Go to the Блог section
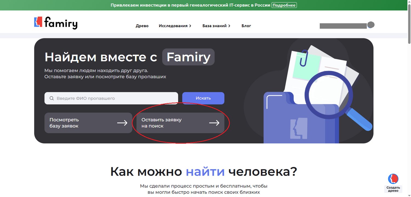The height and width of the screenshot is (197, 411). pyautogui.click(x=246, y=26)
